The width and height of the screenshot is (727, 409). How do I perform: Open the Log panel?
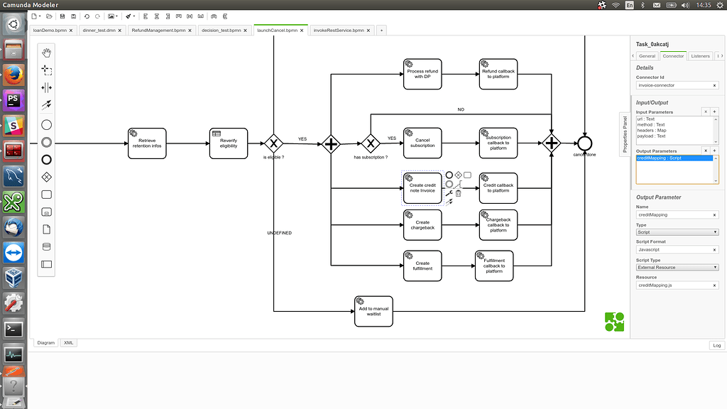[x=716, y=345]
